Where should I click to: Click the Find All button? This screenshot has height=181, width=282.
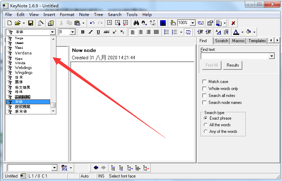(212, 65)
